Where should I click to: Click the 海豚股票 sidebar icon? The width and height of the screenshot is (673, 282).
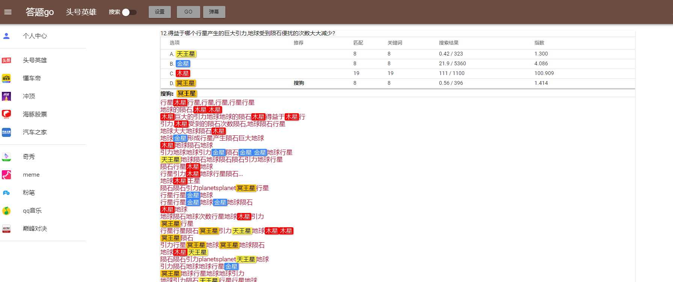click(6, 114)
